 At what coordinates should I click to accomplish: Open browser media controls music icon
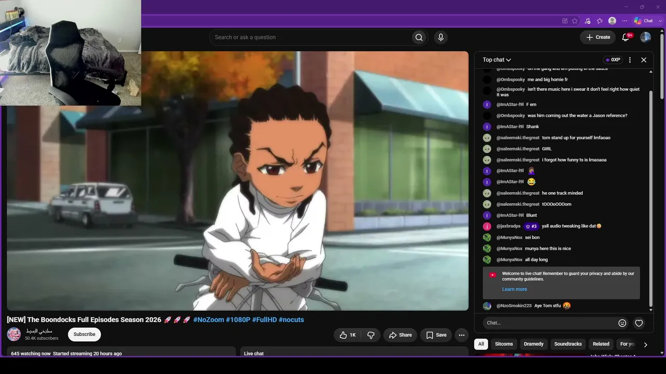[587, 21]
